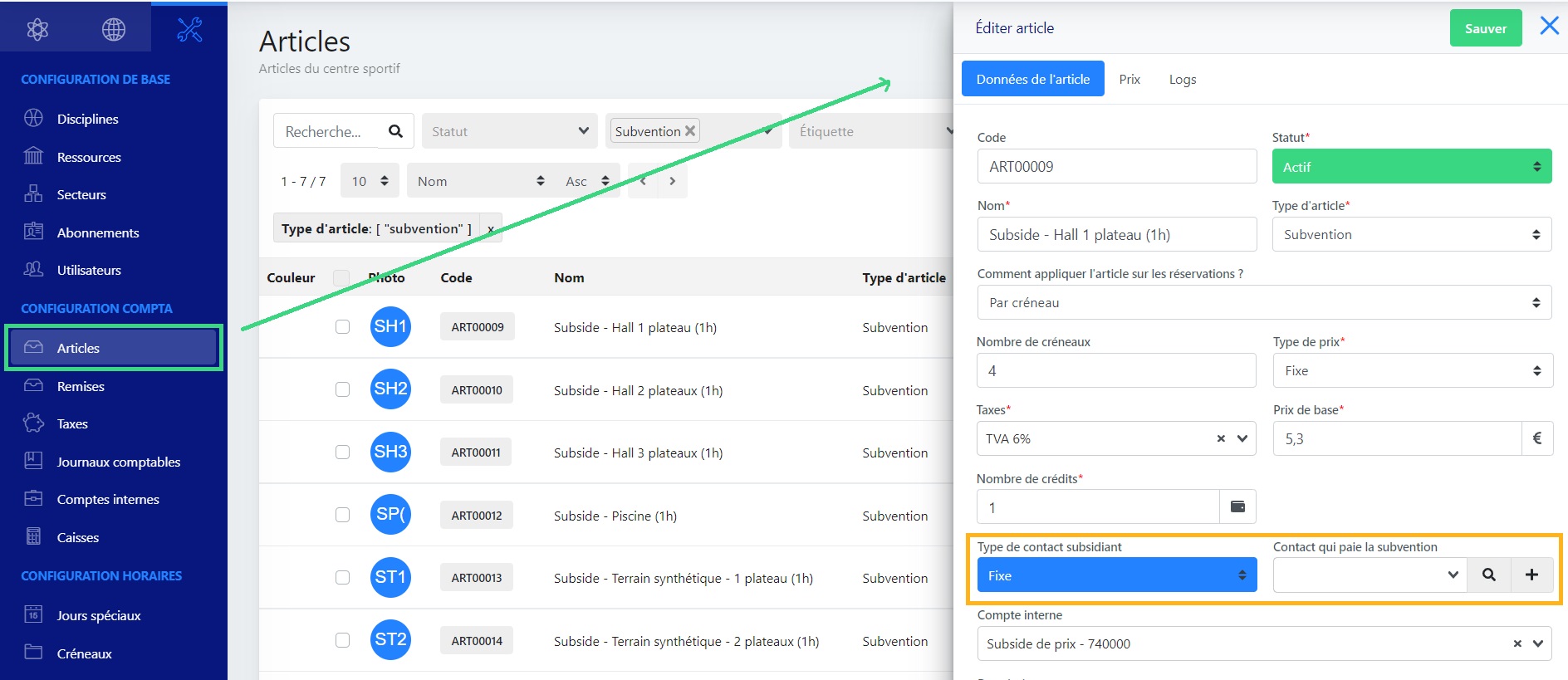1568x680 pixels.
Task: Click the ST2 blue avatar circle
Action: pyautogui.click(x=390, y=640)
